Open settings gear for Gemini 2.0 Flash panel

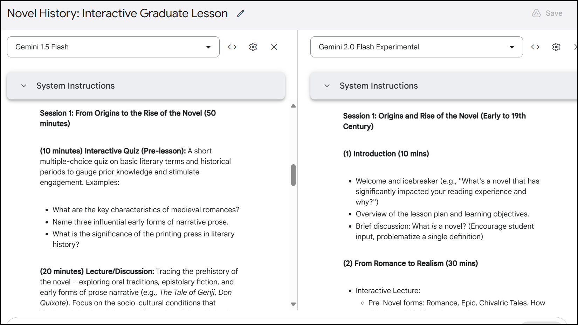click(556, 47)
